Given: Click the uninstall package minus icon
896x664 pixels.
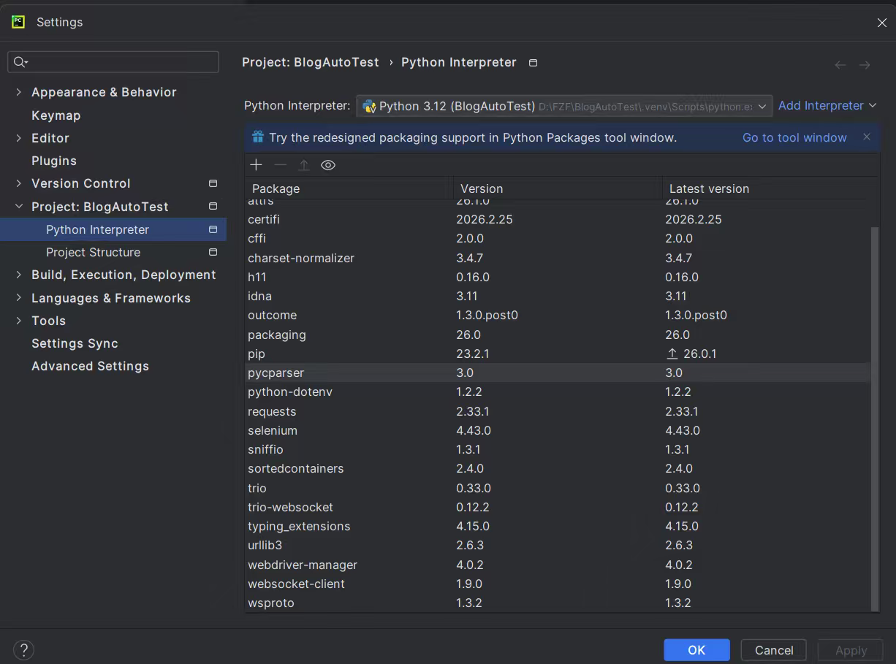Looking at the screenshot, I should 280,165.
